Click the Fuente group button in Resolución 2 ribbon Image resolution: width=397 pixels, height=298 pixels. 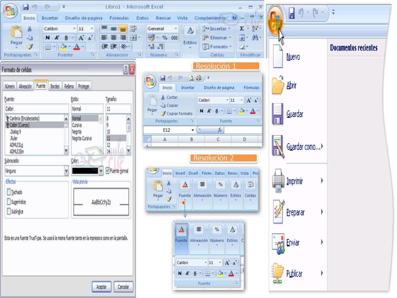point(185,191)
